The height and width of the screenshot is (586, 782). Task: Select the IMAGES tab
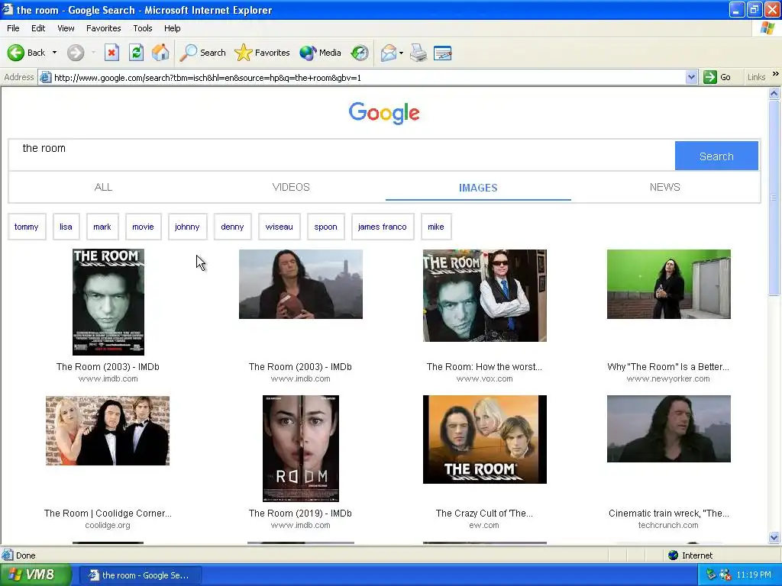[x=478, y=188]
